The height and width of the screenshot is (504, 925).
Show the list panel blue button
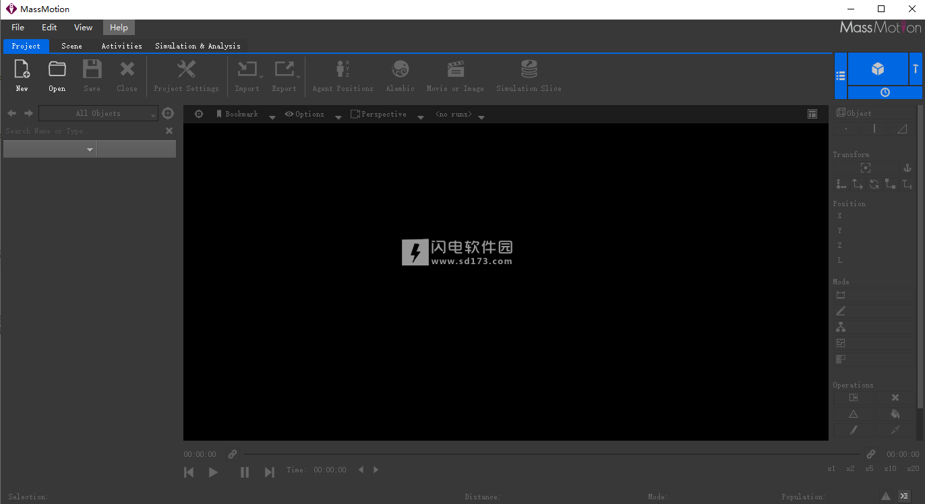pyautogui.click(x=841, y=76)
